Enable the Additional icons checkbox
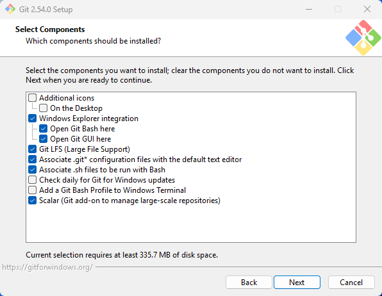Screen dimensions: 382x296 pyautogui.click(x=33, y=98)
